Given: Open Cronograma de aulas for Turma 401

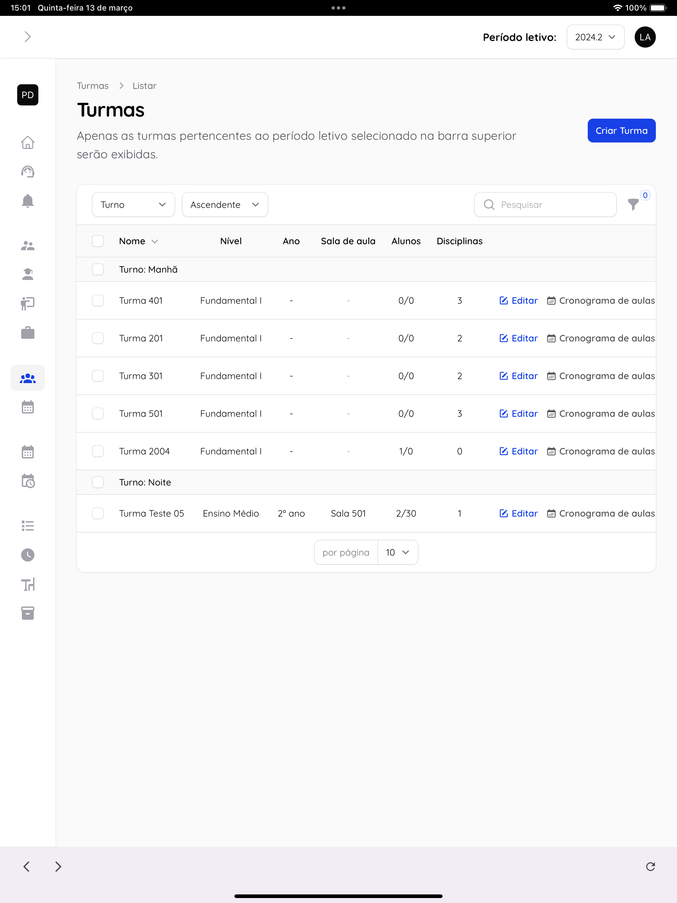Looking at the screenshot, I should 601,300.
